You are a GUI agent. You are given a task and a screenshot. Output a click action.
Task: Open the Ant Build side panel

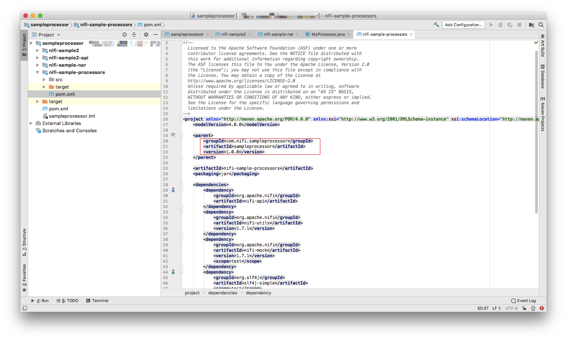point(543,45)
